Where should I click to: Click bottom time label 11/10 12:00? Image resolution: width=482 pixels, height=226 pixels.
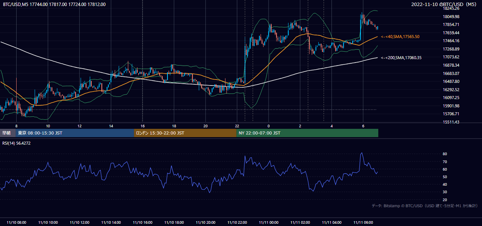[80, 223]
